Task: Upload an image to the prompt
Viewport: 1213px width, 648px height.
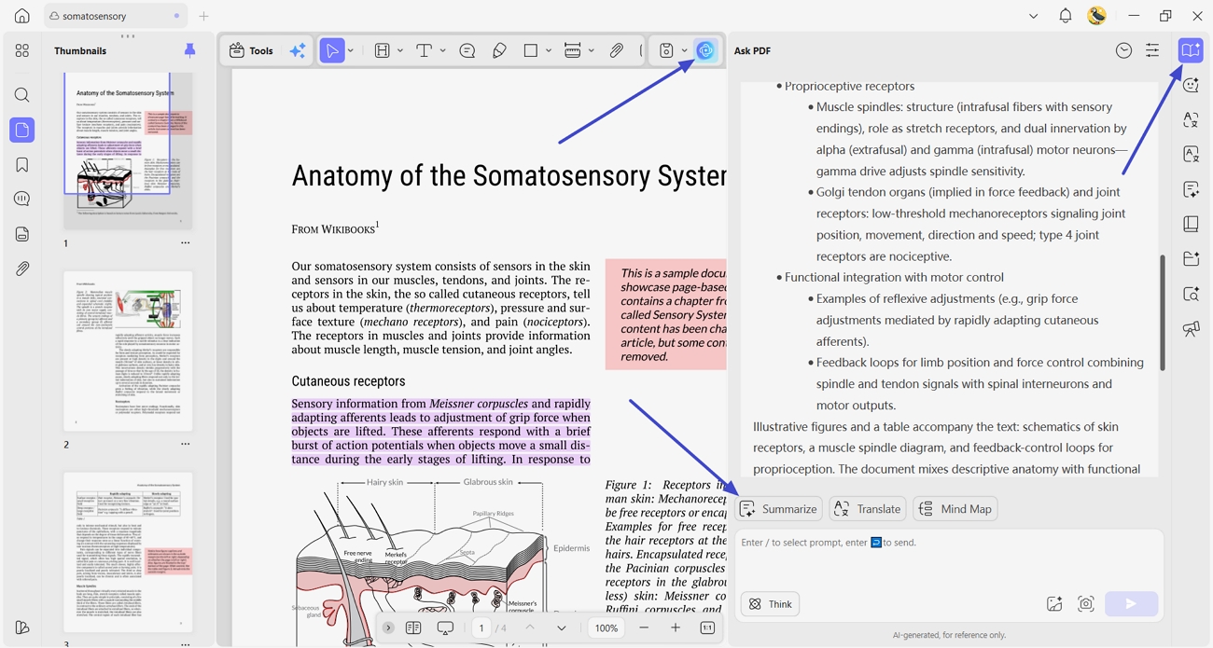Action: click(x=1054, y=604)
